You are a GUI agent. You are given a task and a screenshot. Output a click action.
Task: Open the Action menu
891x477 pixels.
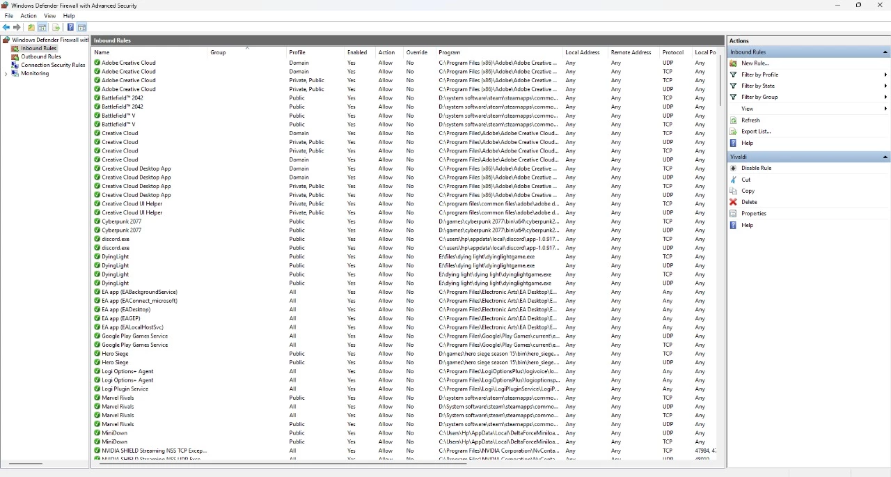tap(29, 16)
